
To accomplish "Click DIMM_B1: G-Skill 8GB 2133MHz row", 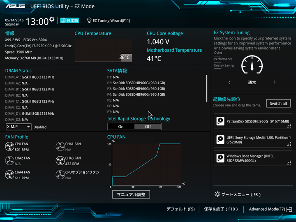I will pos(30,89).
